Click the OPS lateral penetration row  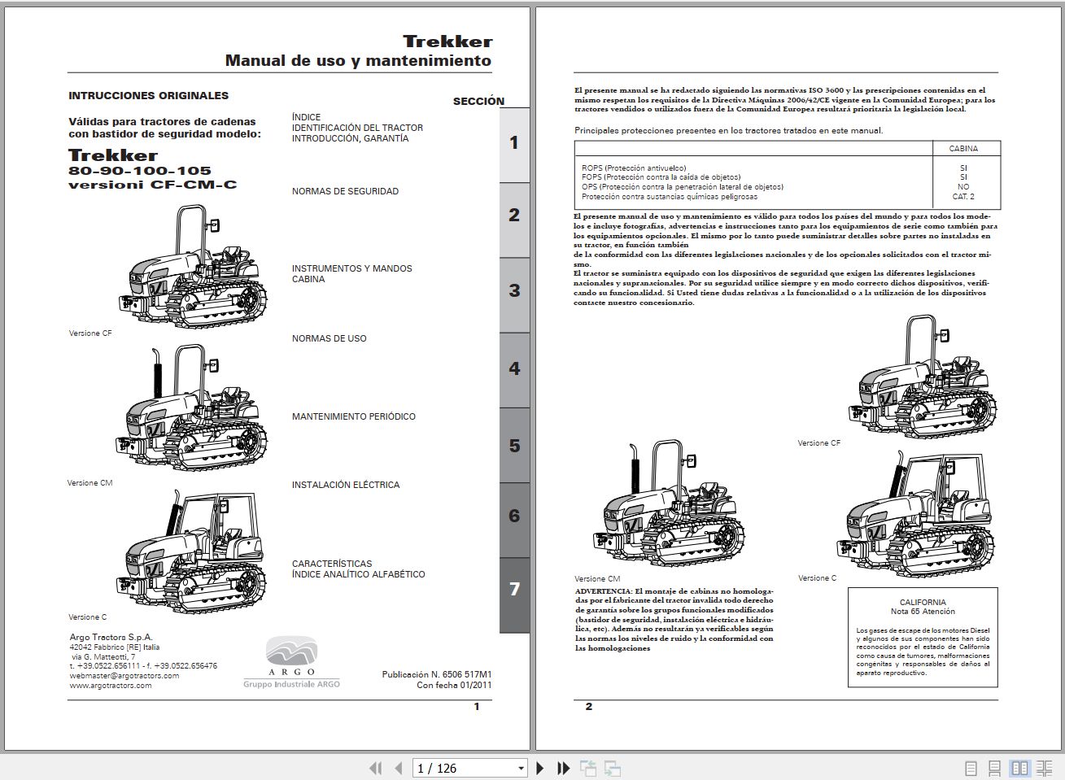pyautogui.click(x=682, y=187)
